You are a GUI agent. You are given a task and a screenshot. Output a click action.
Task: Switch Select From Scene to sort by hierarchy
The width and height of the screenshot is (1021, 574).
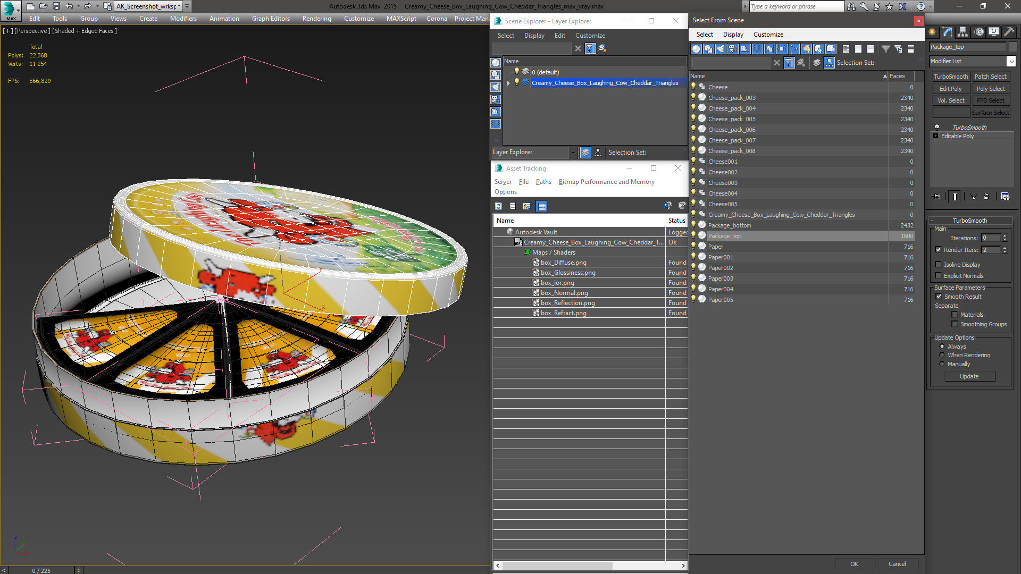tap(830, 63)
